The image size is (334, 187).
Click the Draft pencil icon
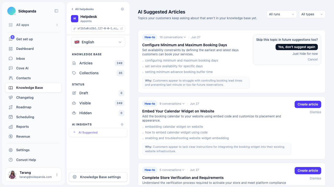(74, 93)
